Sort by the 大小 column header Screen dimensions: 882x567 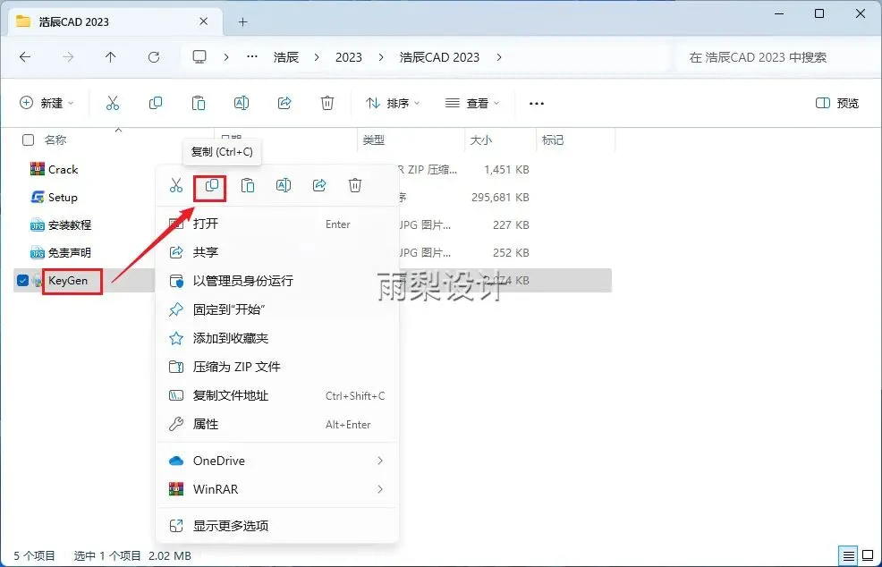pos(481,140)
